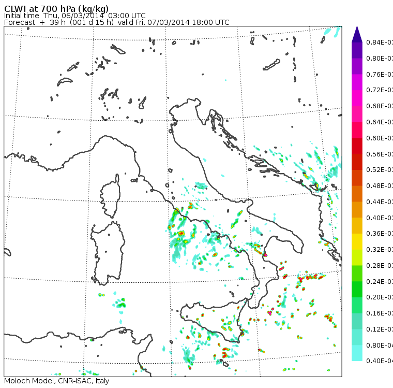
Task: Click the 0.40E-03 legend label
Action: [380, 218]
